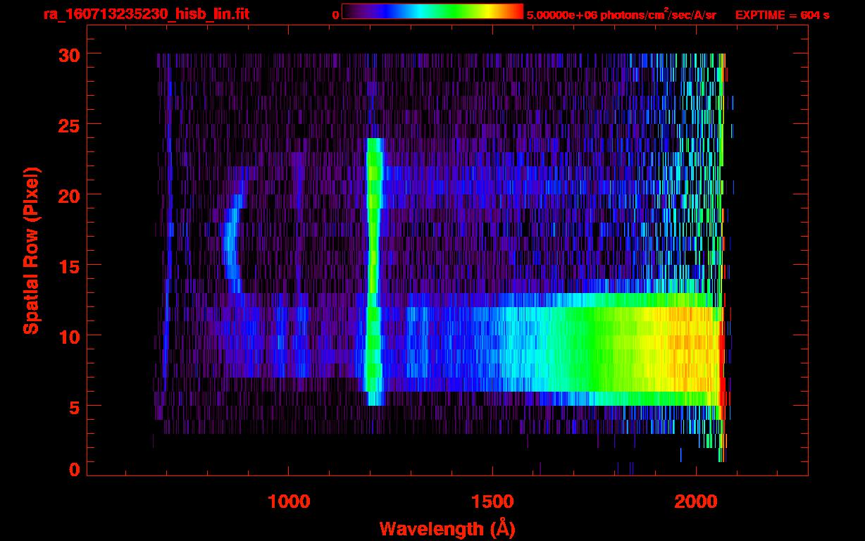Viewport: 865px width, 541px height.
Task: Select the 1500 wavelength tick label
Action: 492,501
